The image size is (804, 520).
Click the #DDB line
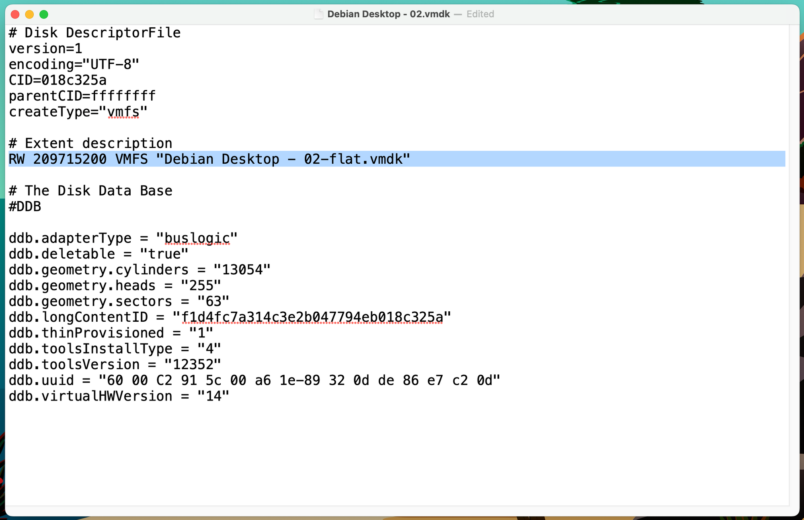pos(25,206)
